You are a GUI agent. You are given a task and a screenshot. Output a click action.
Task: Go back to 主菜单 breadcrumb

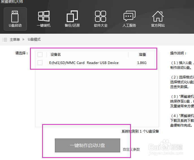15,40
